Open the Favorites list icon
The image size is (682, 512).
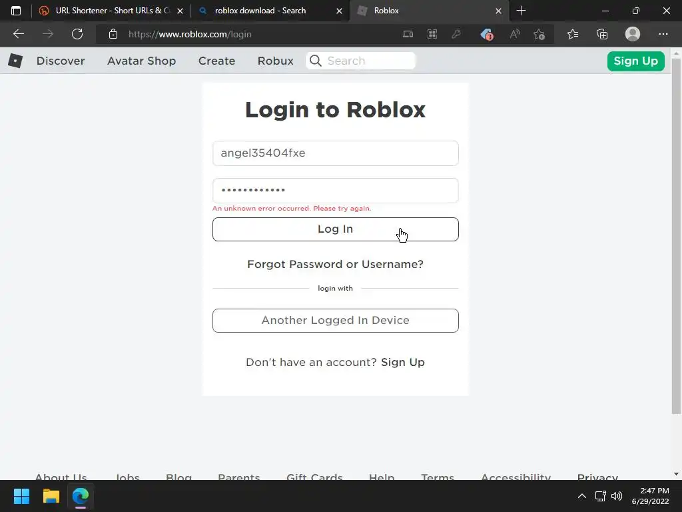pos(573,34)
